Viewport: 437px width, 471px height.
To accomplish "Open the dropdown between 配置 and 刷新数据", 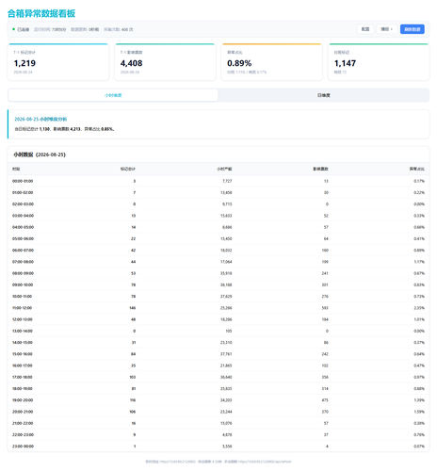I will [386, 29].
